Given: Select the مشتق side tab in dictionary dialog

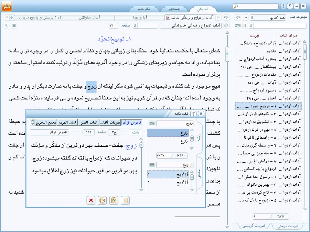Looking at the screenshot, I should coord(200,174).
